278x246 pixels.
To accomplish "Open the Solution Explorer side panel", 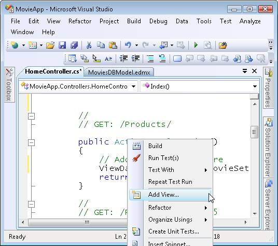I will click(268, 147).
